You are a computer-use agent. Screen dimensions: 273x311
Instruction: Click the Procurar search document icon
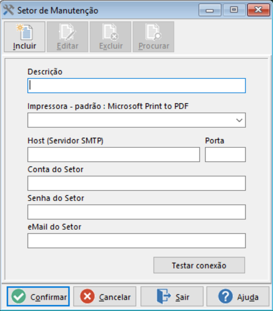153,32
